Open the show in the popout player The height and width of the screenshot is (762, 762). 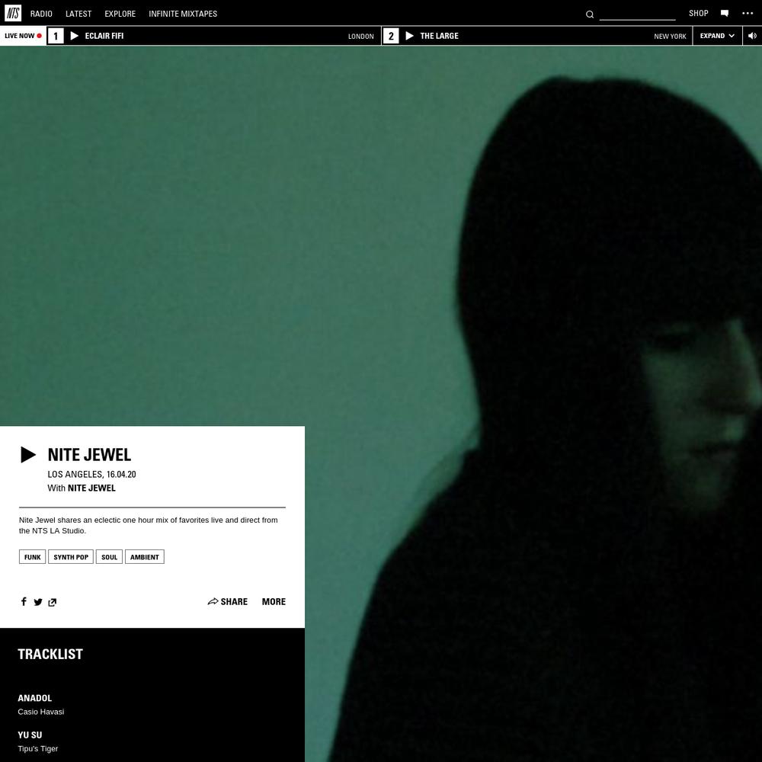coord(52,602)
